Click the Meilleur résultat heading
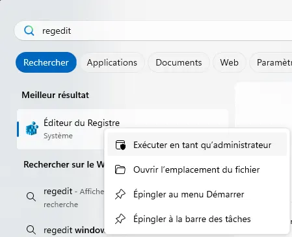 pos(55,95)
